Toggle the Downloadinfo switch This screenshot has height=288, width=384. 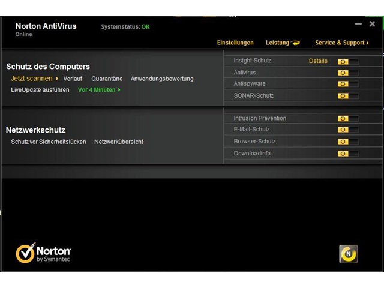347,154
